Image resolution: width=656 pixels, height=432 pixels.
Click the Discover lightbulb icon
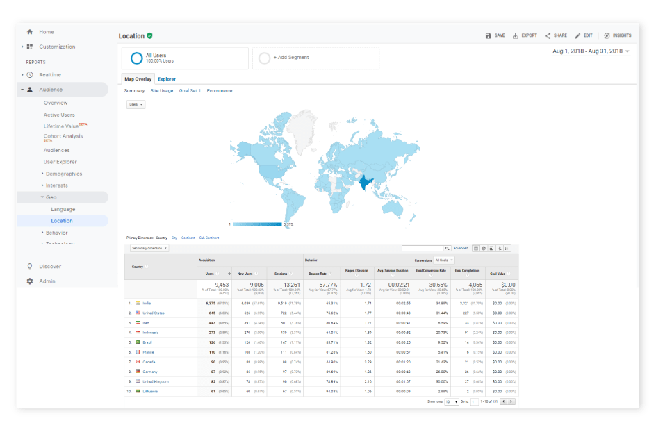pyautogui.click(x=30, y=267)
